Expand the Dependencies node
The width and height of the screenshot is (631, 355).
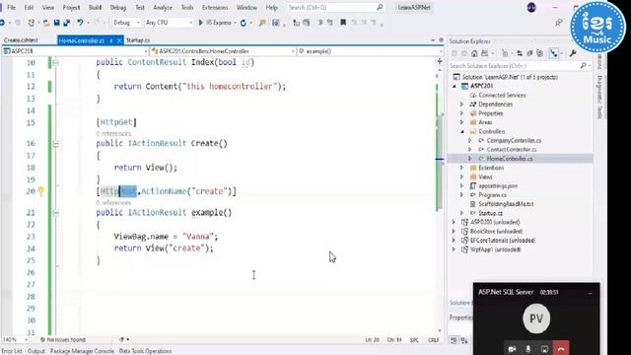(462, 105)
